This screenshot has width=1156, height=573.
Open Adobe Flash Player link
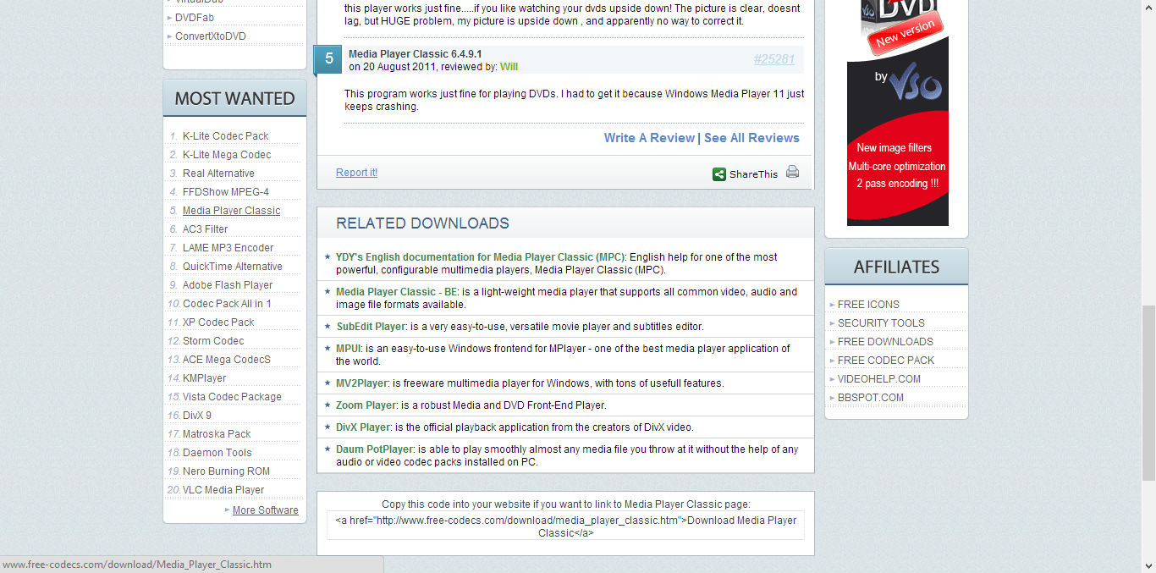click(x=228, y=285)
